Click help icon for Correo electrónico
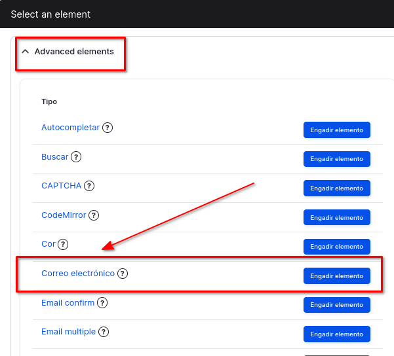This screenshot has width=394, height=356. [123, 274]
